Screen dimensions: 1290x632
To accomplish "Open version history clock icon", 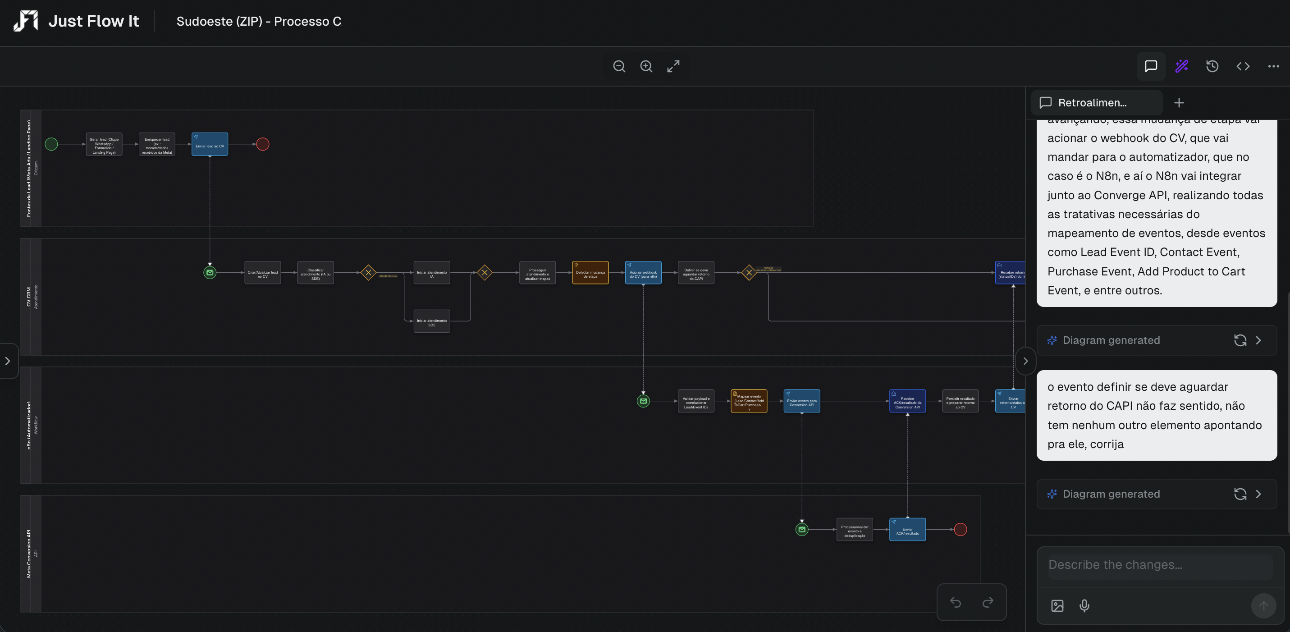I will coord(1212,66).
